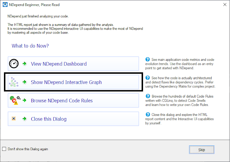Screen dimensions: 230x162
Task: Click the code rules warning icon
Action: point(15,100)
